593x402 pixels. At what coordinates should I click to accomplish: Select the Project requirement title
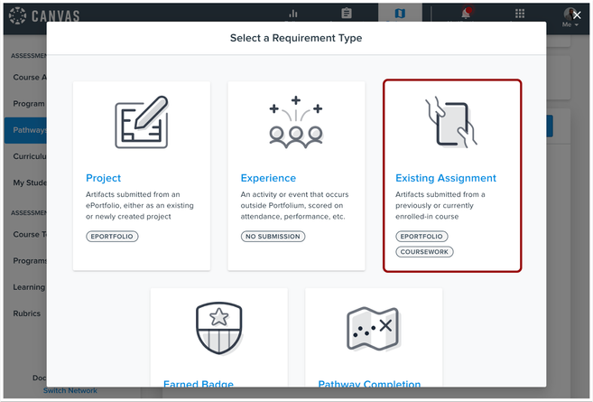click(103, 178)
